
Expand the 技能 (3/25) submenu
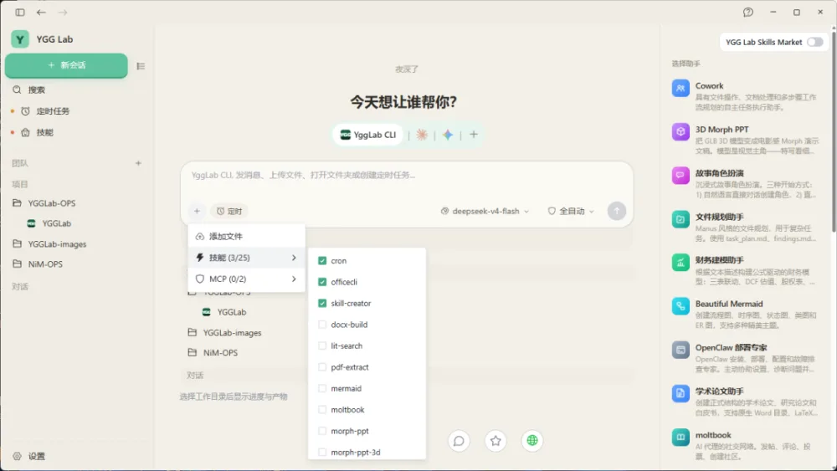click(x=246, y=258)
